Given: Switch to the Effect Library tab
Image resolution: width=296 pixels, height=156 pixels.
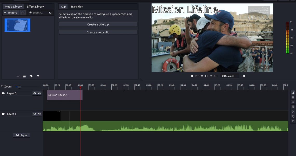Looking at the screenshot, I should click(x=35, y=6).
